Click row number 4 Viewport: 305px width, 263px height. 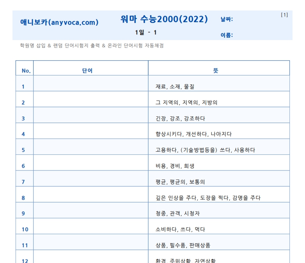[x=23, y=134]
